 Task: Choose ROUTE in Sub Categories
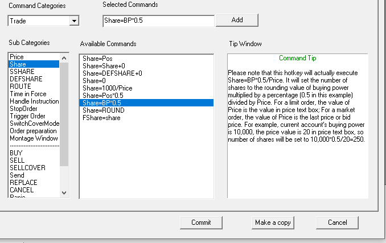[x=20, y=87]
